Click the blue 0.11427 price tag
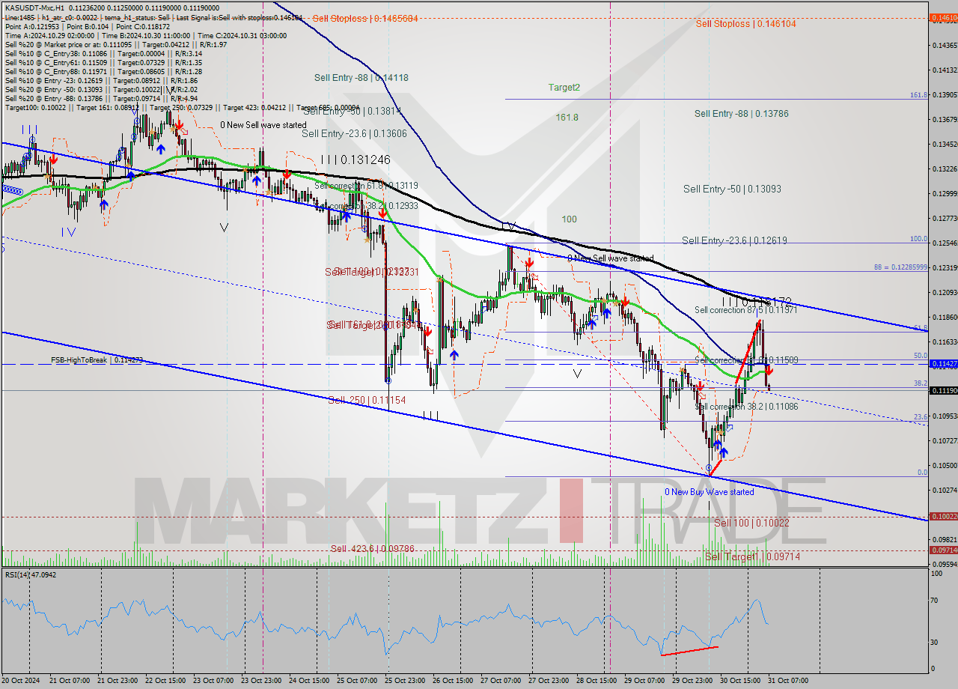Viewport: 958px width, 689px height. 942,364
